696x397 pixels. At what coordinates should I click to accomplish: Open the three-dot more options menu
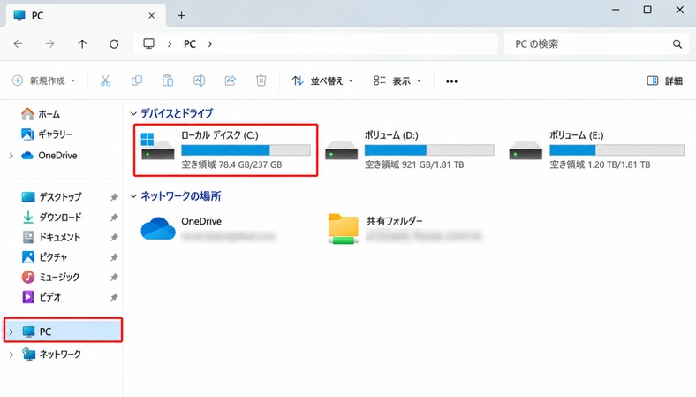coord(451,81)
